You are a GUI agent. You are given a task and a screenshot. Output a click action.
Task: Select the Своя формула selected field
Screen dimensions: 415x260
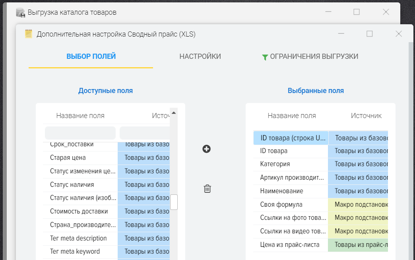tap(291, 205)
